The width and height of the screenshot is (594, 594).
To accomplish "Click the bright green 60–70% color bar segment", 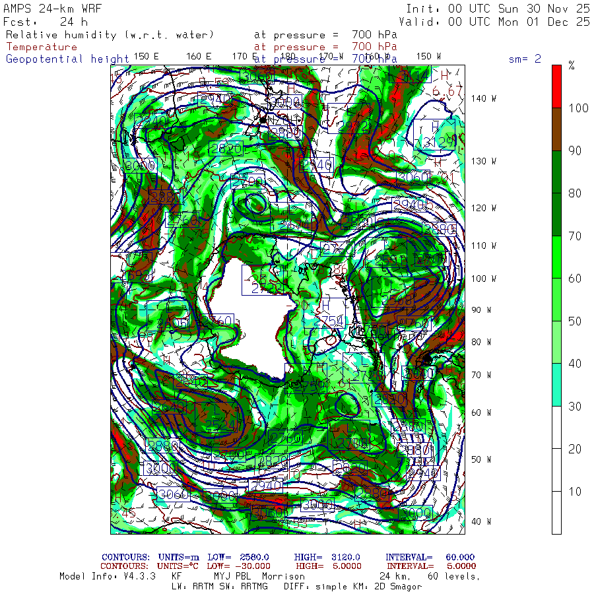I will click(556, 257).
